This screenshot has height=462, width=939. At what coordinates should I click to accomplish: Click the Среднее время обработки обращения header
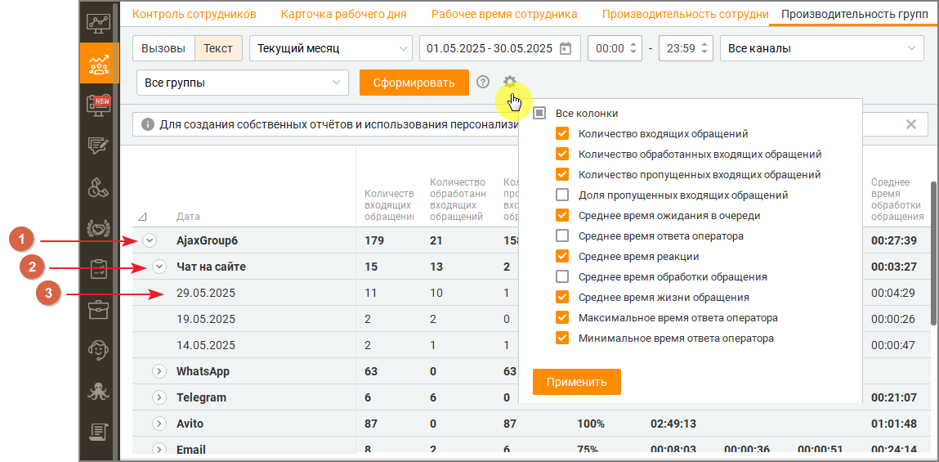click(x=897, y=200)
